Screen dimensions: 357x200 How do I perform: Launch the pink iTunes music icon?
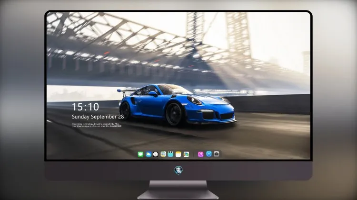click(x=200, y=155)
